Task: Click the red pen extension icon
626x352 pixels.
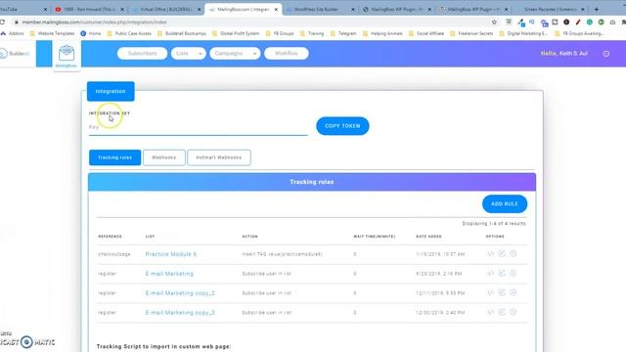Action: [x=578, y=22]
